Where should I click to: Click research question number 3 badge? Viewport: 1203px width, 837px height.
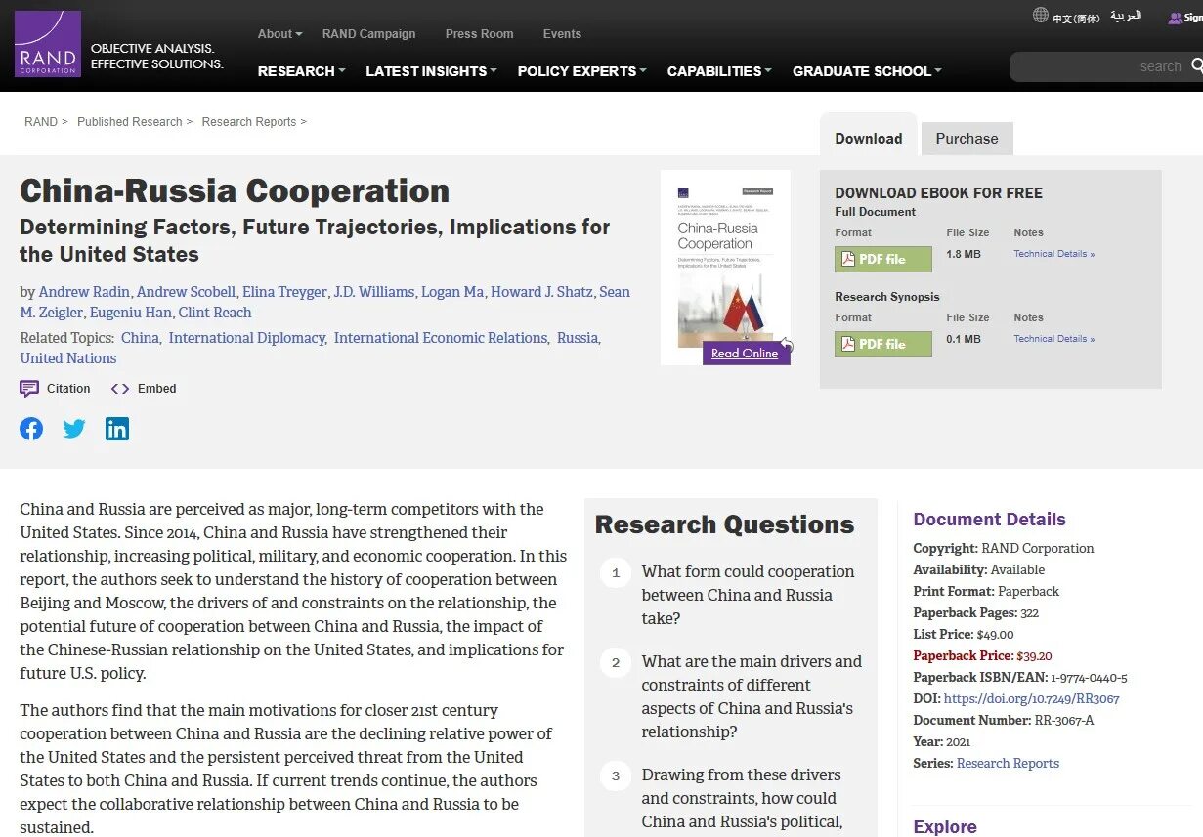[x=616, y=776]
